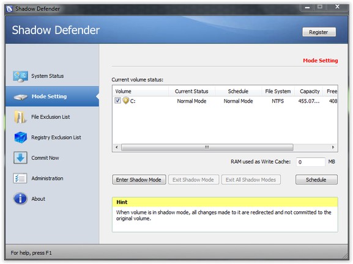
Task: Click the volume list right scroll arrow
Action: pyautogui.click(x=333, y=147)
